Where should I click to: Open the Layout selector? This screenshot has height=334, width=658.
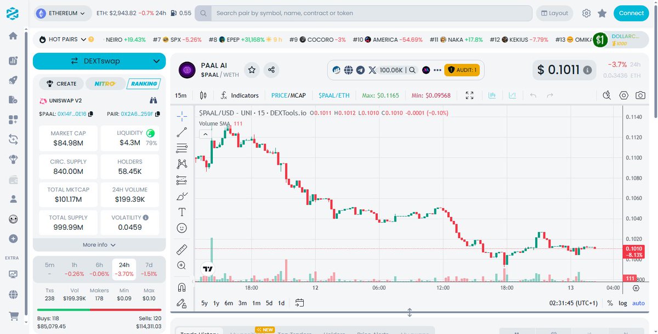554,13
